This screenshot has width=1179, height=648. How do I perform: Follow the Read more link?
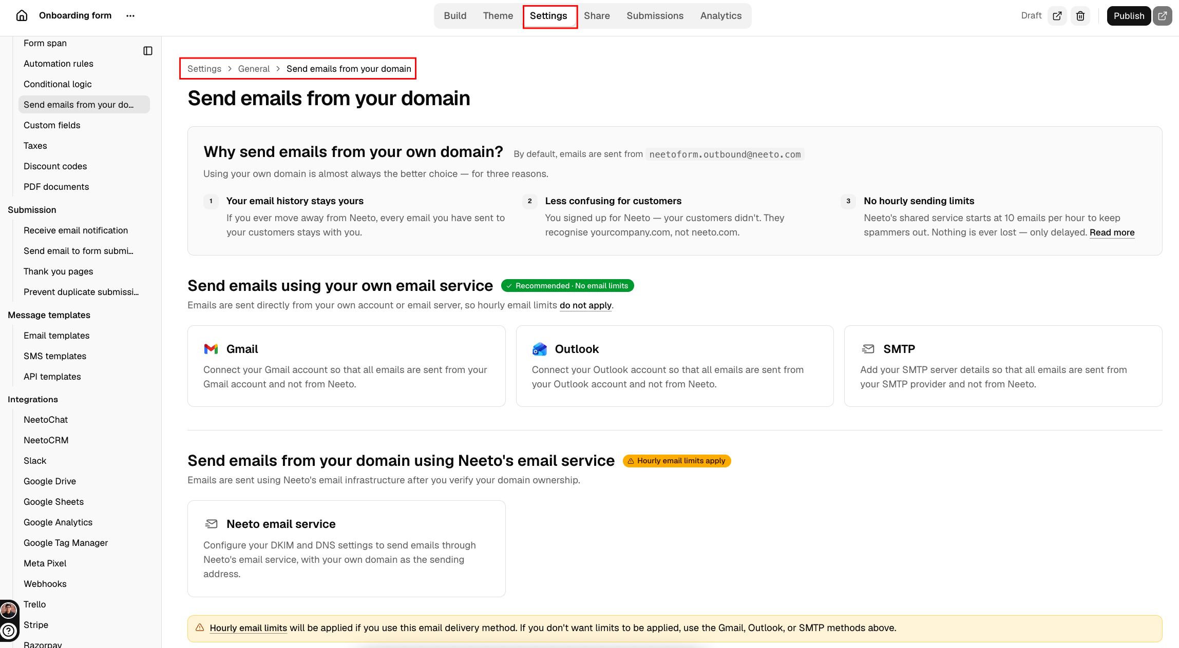point(1112,232)
